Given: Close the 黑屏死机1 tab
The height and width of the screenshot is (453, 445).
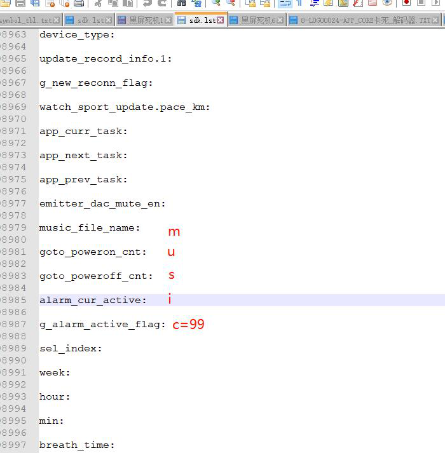Looking at the screenshot, I should coord(168,20).
